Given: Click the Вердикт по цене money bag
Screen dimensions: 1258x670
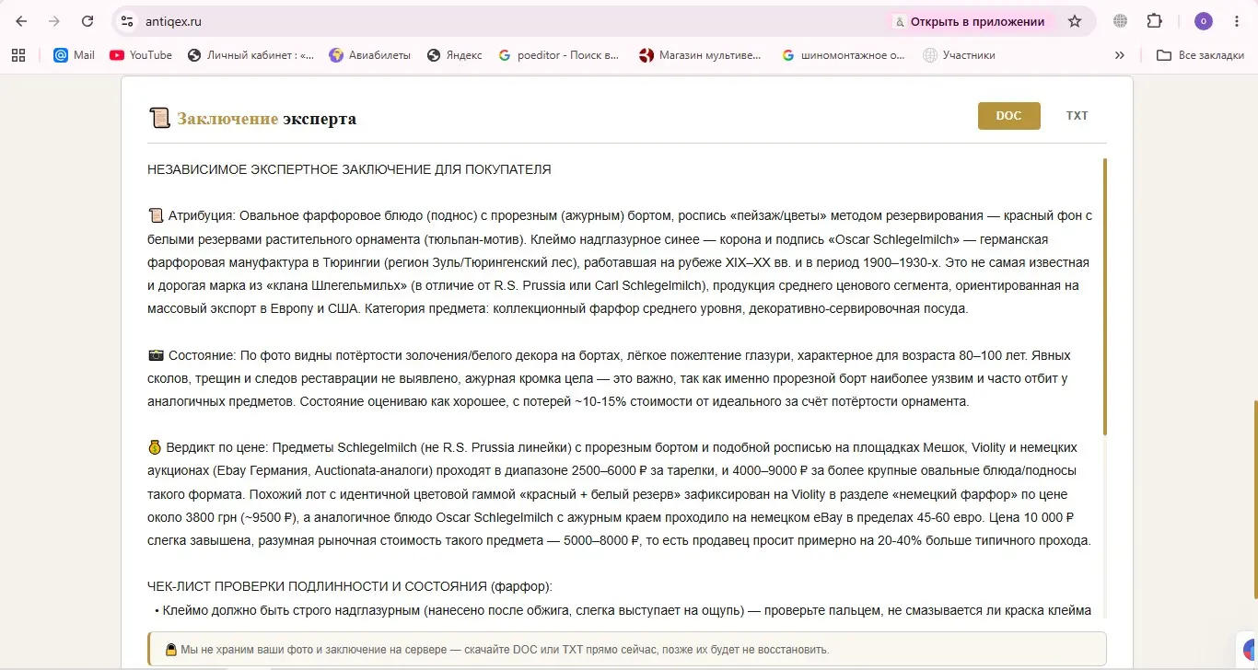Looking at the screenshot, I should 155,448.
